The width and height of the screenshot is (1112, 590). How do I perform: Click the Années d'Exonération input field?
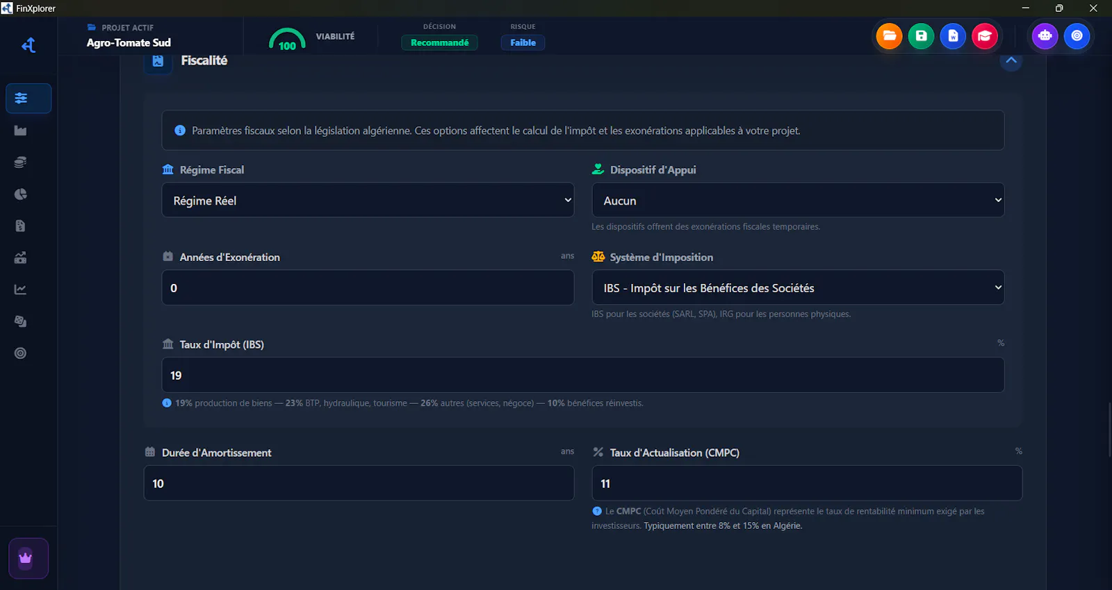[x=368, y=287]
